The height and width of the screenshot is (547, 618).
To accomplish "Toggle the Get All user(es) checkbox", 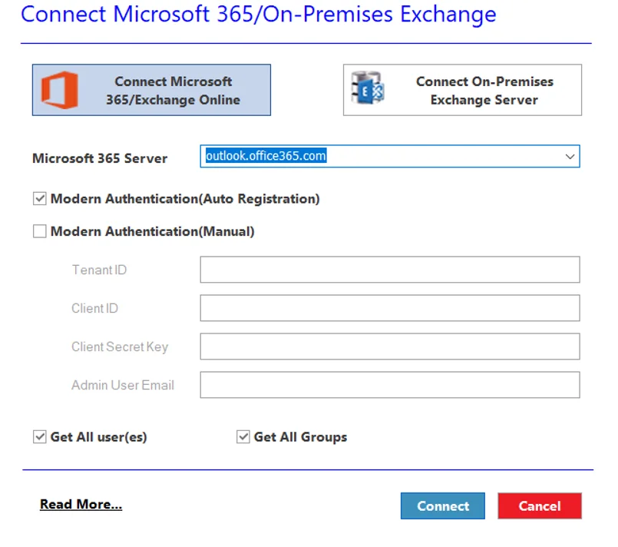I will click(x=39, y=436).
